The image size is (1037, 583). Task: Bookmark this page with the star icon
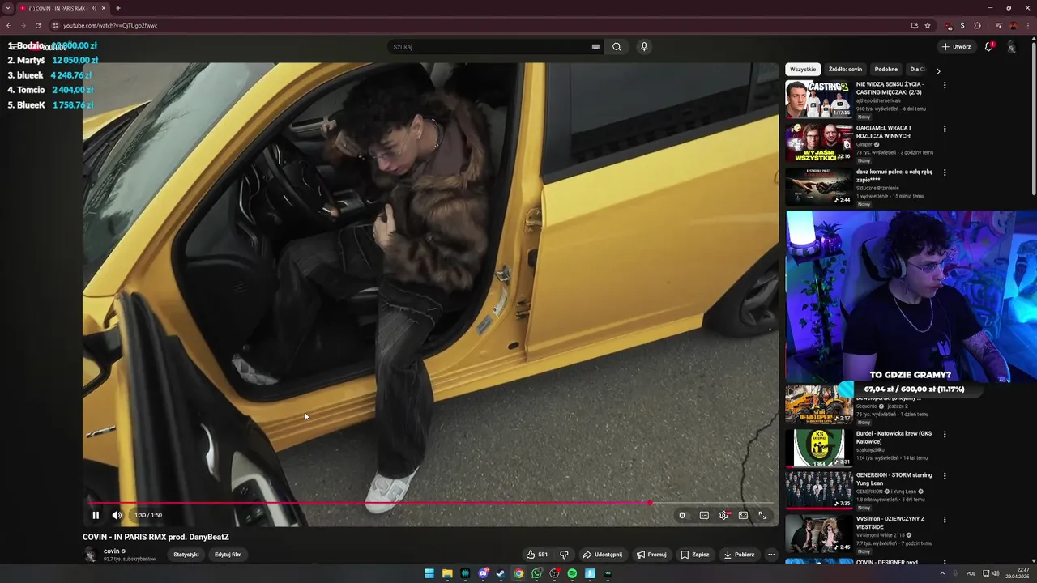[x=928, y=25]
